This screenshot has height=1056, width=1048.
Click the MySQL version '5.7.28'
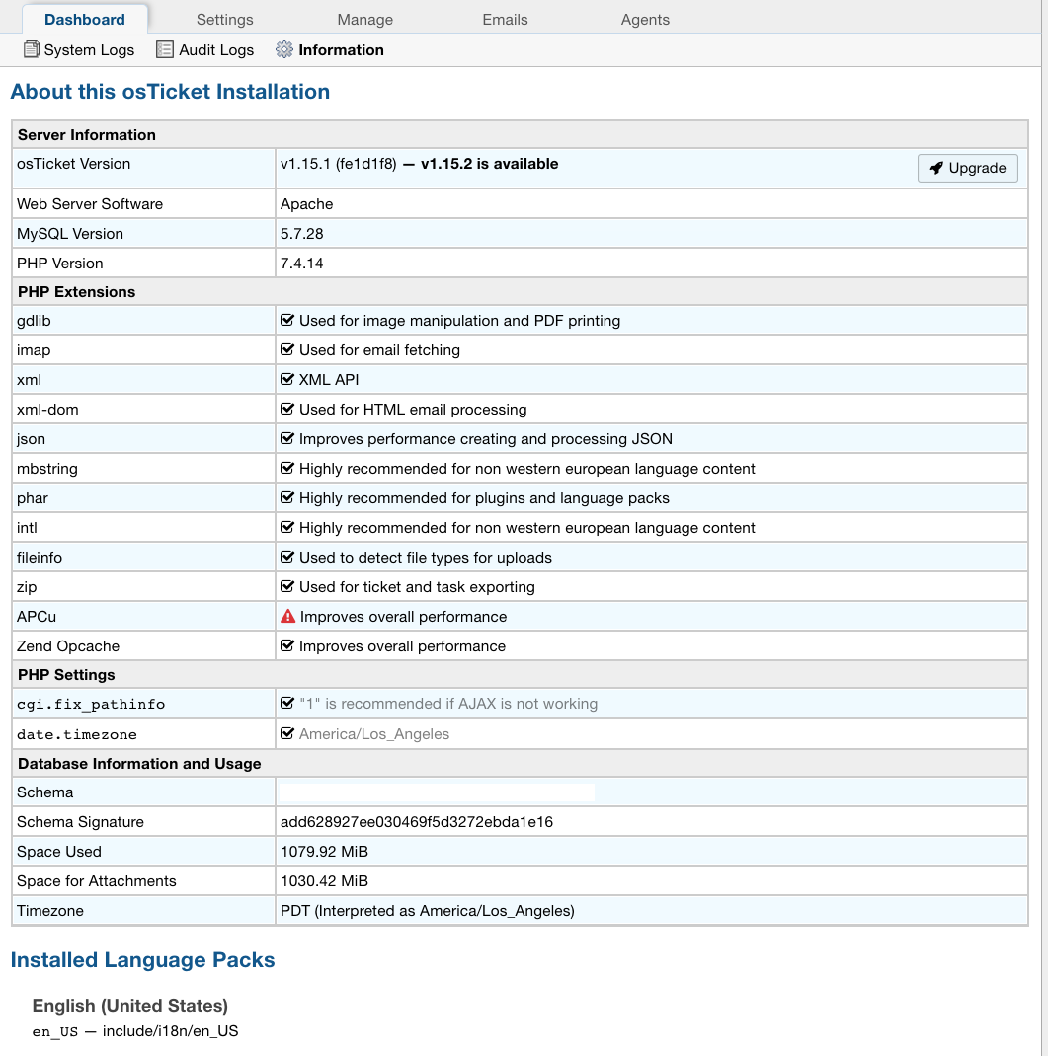tap(302, 234)
